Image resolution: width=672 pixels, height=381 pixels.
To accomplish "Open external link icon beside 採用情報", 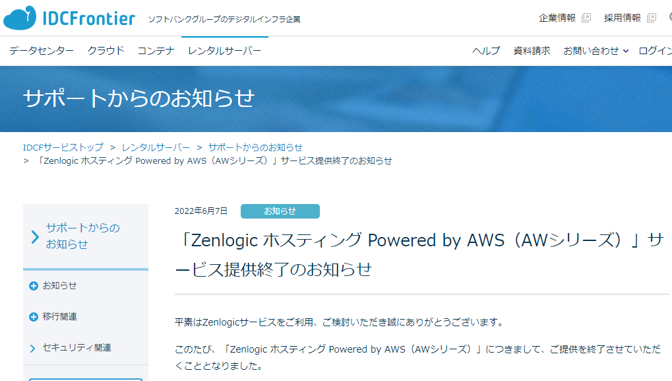I will [x=652, y=18].
